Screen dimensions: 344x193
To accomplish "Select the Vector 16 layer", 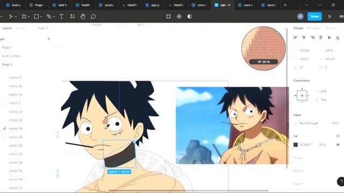I will click(x=15, y=86).
